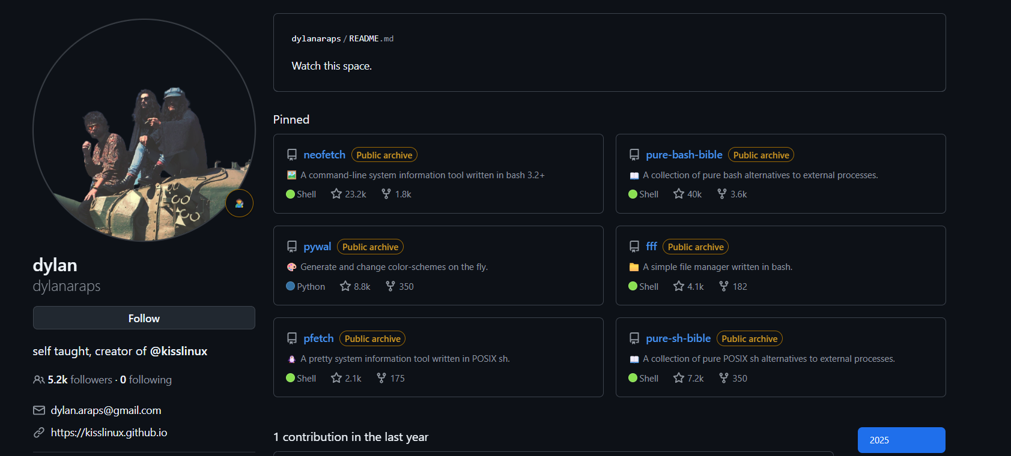The width and height of the screenshot is (1011, 456).
Task: Open the fff repository link
Action: pyautogui.click(x=651, y=247)
